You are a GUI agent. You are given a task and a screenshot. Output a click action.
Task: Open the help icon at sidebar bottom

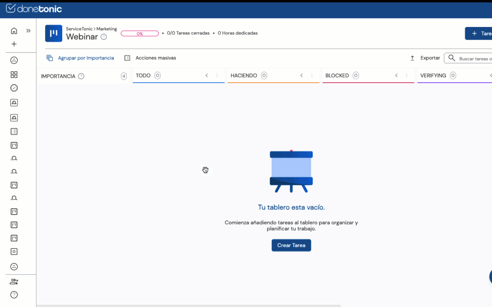coord(14,295)
